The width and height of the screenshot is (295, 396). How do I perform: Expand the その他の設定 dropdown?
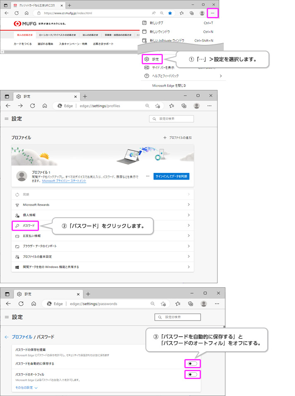coord(27,388)
